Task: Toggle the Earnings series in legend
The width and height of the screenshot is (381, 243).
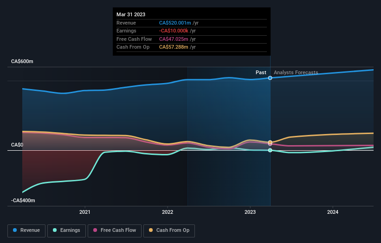Action: coord(66,230)
